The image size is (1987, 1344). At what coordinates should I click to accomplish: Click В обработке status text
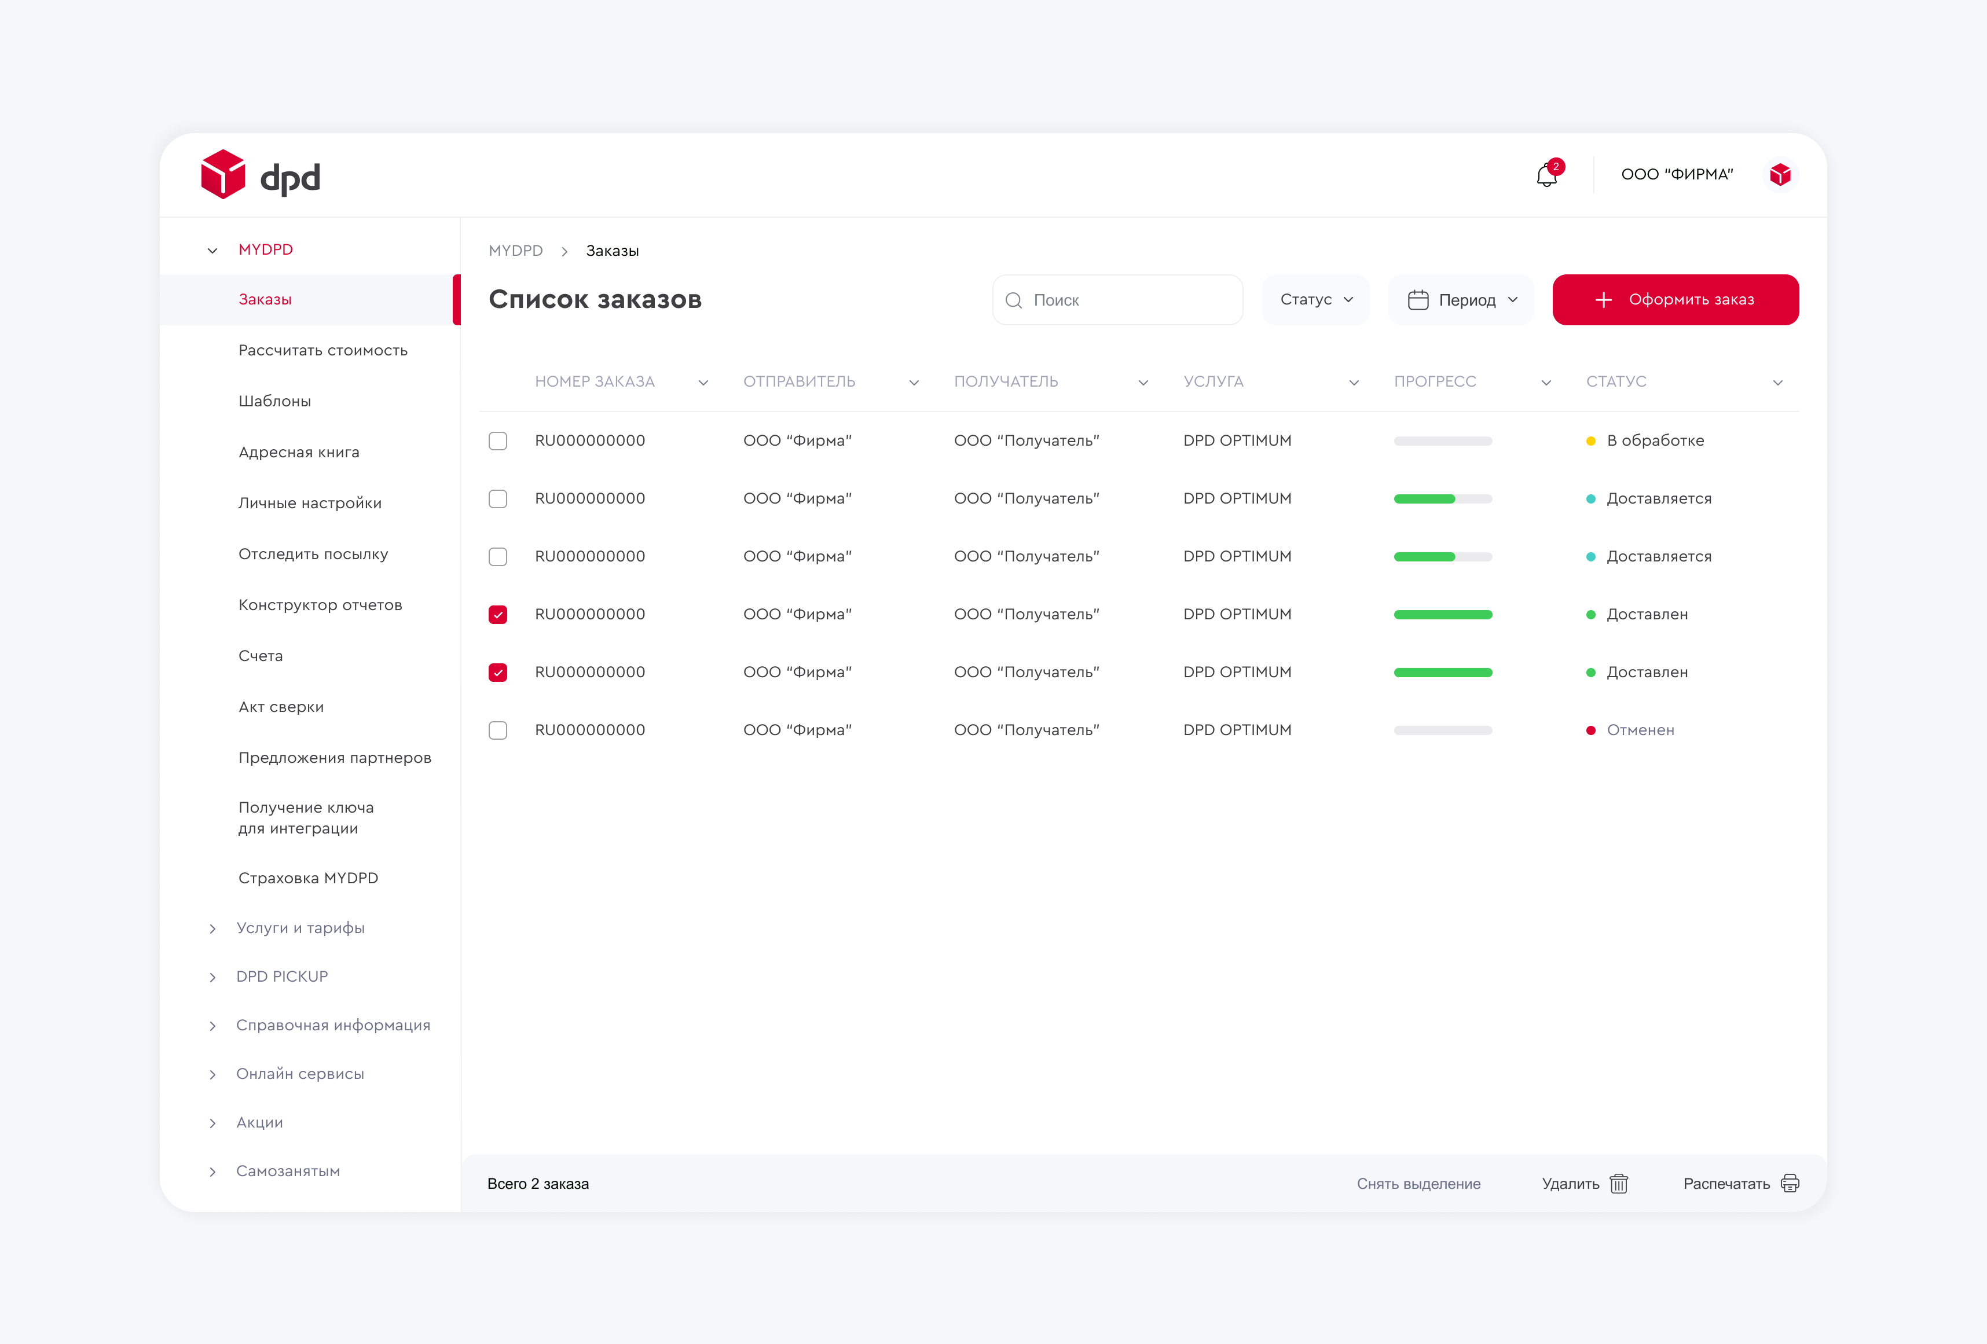pyautogui.click(x=1655, y=441)
